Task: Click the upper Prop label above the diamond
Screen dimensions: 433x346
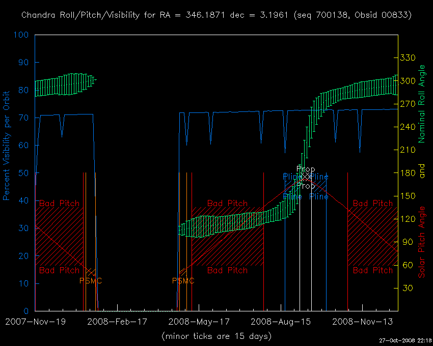Action: (306, 169)
